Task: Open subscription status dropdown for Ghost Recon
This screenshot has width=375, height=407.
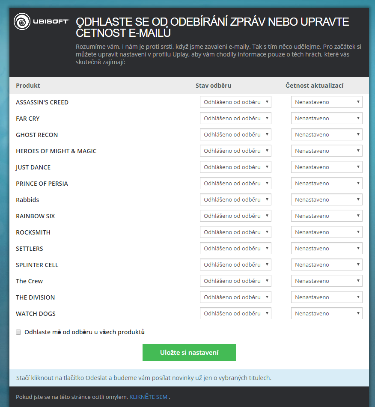Action: pos(235,134)
